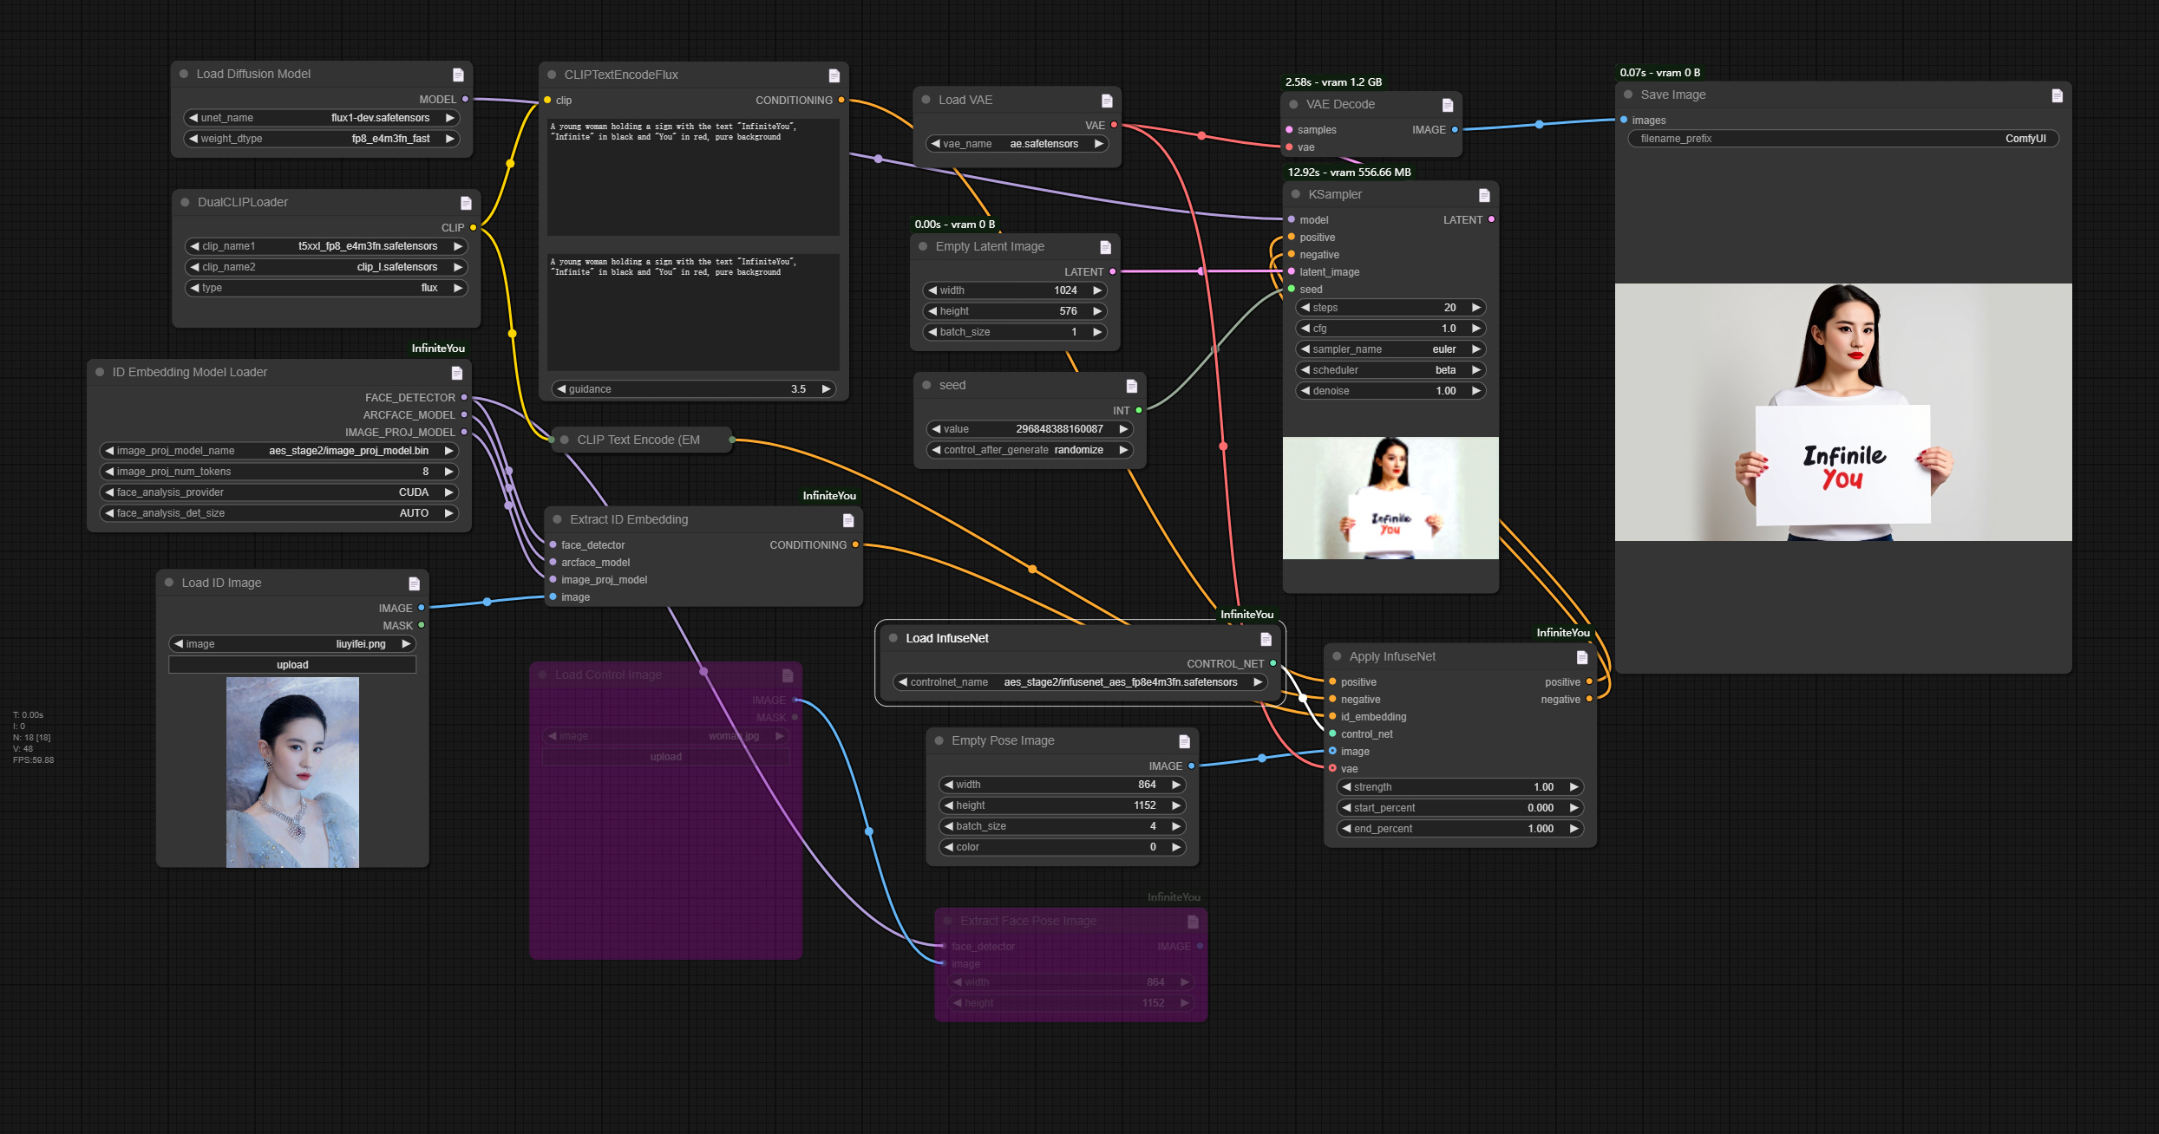This screenshot has width=2159, height=1134.
Task: Click the first prompt text box in CLIPTextEncodeFlux
Action: tap(693, 178)
